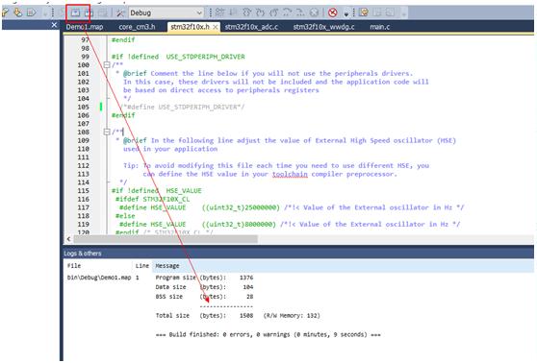Image resolution: width=537 pixels, height=363 pixels.
Task: Click the BSS size 28 bytes message
Action: point(204,297)
